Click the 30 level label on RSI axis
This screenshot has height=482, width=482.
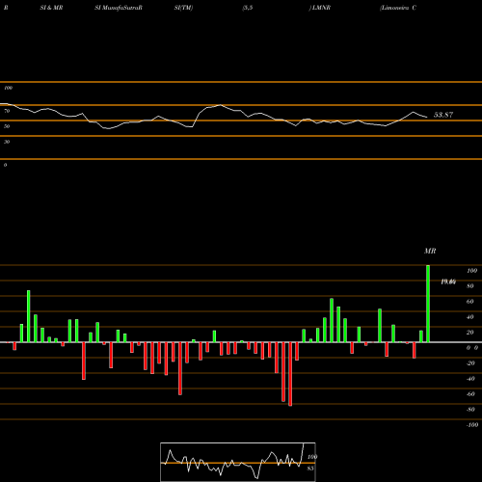(7, 142)
